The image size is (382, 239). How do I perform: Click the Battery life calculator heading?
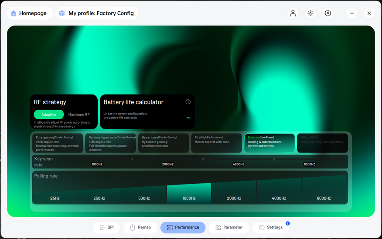pyautogui.click(x=133, y=102)
